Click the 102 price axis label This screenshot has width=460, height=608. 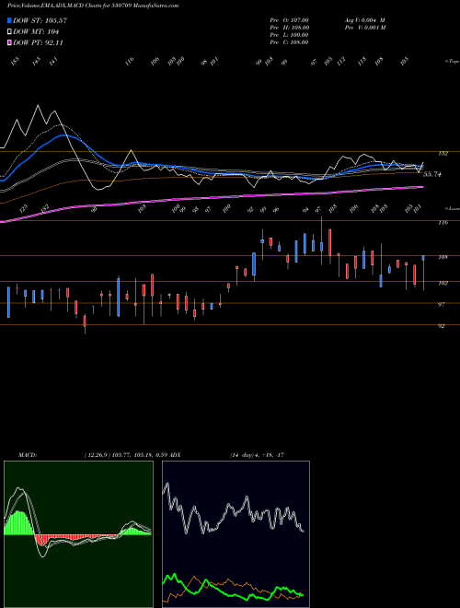pos(443,283)
